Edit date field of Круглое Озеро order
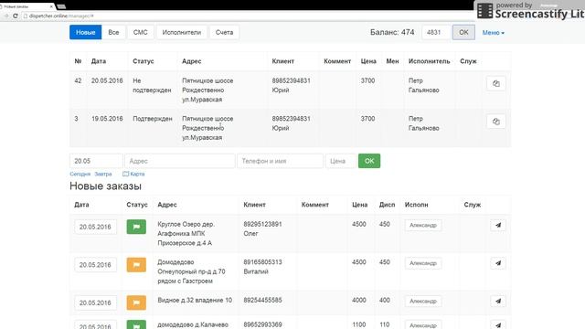This screenshot has height=329, width=585. (x=95, y=227)
